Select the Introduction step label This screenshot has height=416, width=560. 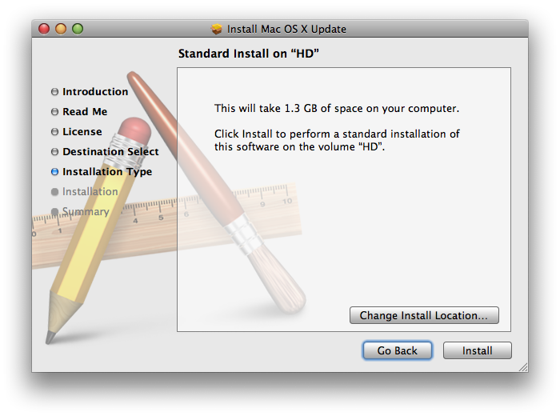tap(95, 92)
